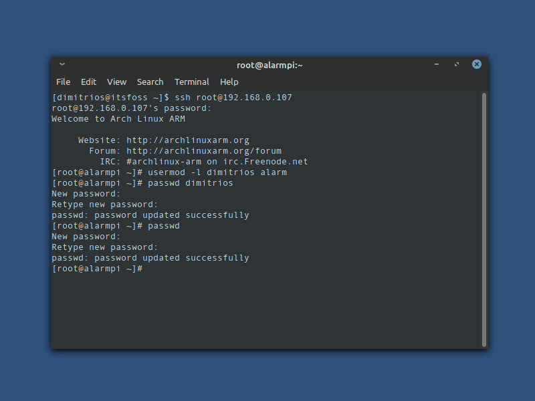The height and width of the screenshot is (401, 535).
Task: Click the terminal's vertical scrollbar
Action: 484,220
